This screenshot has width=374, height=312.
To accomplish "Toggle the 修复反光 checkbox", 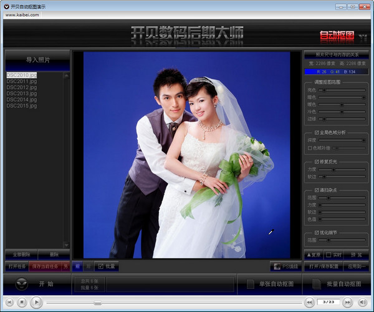I will pyautogui.click(x=317, y=162).
